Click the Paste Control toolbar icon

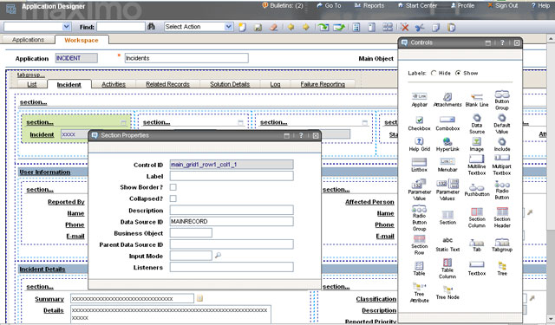(451, 27)
